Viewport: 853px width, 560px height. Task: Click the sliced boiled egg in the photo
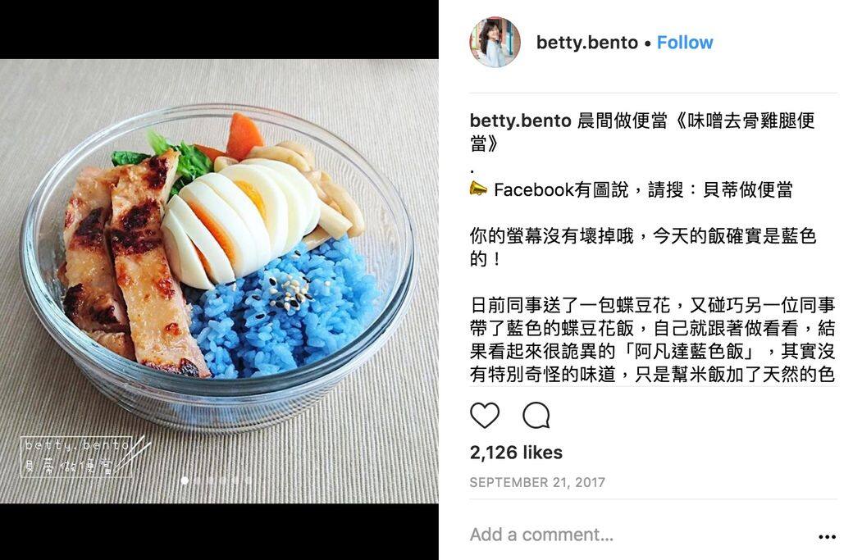(x=240, y=221)
